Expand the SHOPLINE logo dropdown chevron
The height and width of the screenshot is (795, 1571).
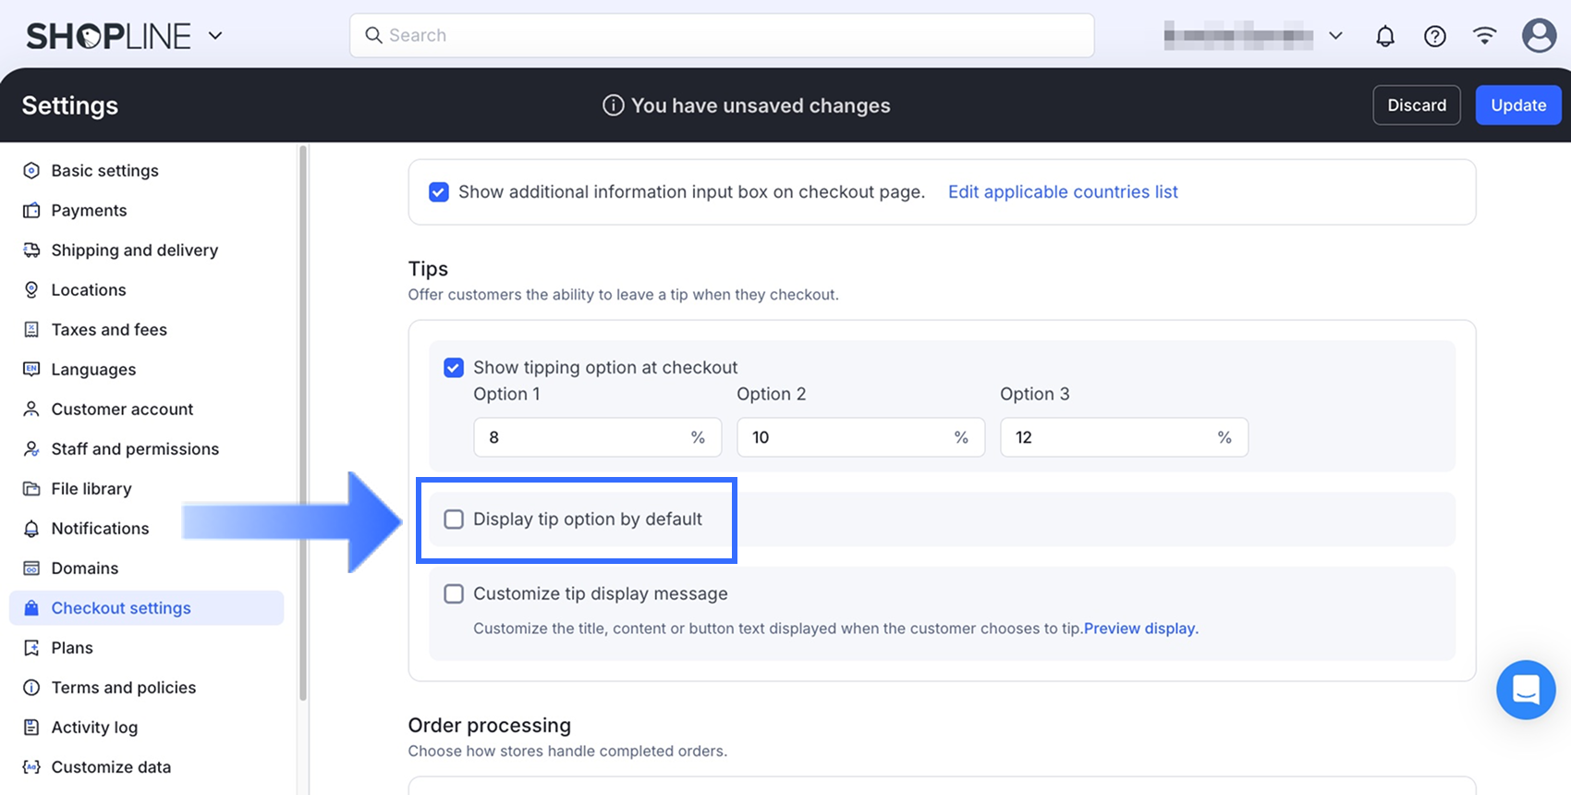click(215, 36)
